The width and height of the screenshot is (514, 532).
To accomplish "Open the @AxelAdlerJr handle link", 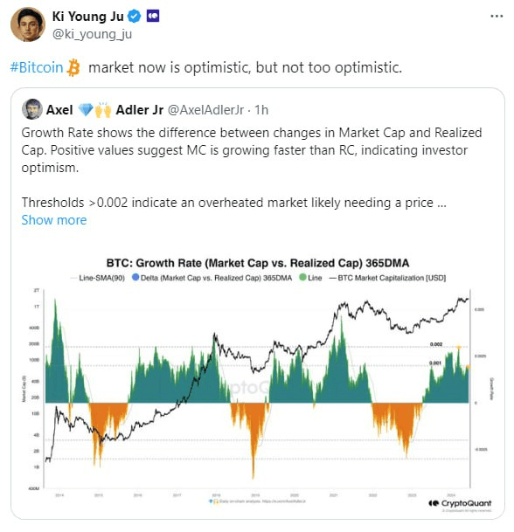I will [205, 110].
